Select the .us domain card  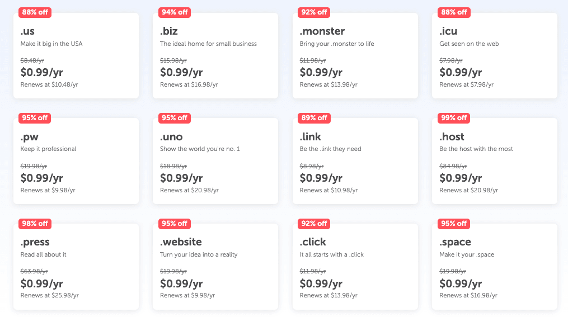coord(76,56)
